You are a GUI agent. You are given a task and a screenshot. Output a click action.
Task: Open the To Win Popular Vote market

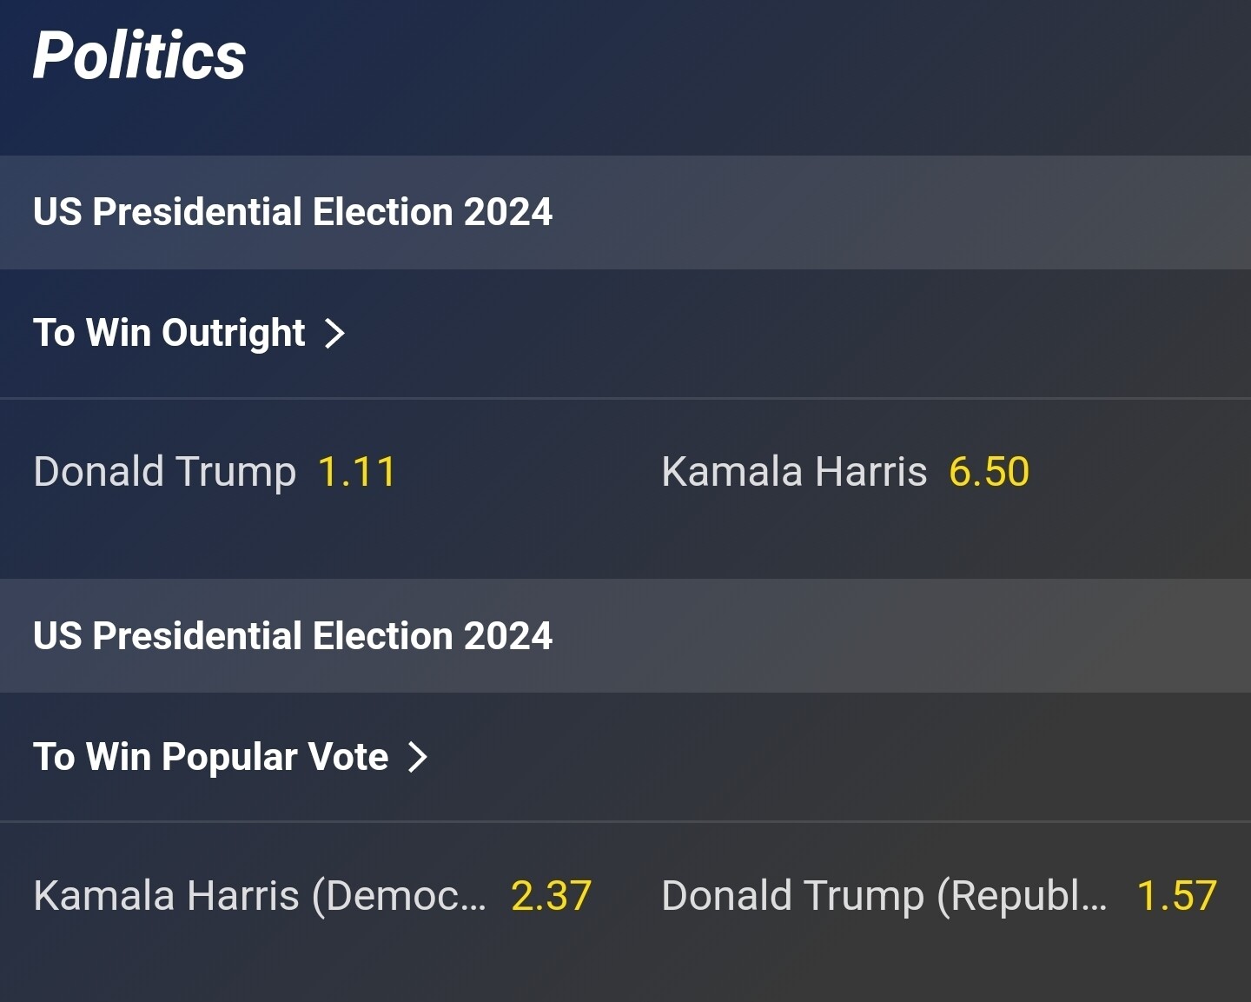tap(210, 757)
